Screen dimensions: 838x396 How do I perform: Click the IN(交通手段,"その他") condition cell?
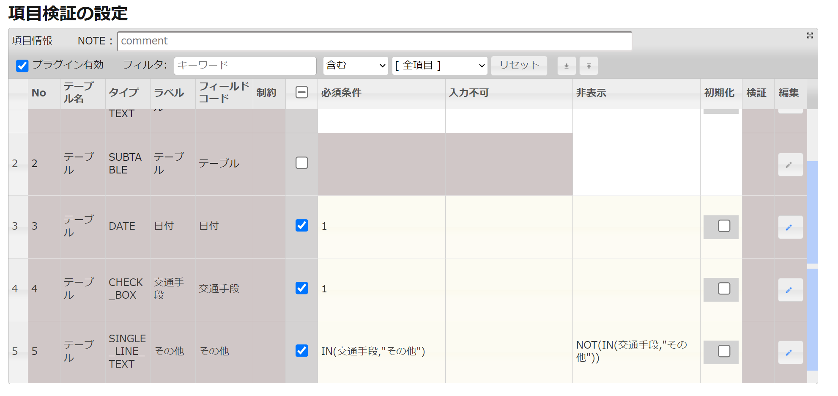click(381, 352)
